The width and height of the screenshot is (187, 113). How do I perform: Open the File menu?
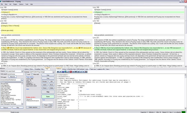tap(2, 4)
